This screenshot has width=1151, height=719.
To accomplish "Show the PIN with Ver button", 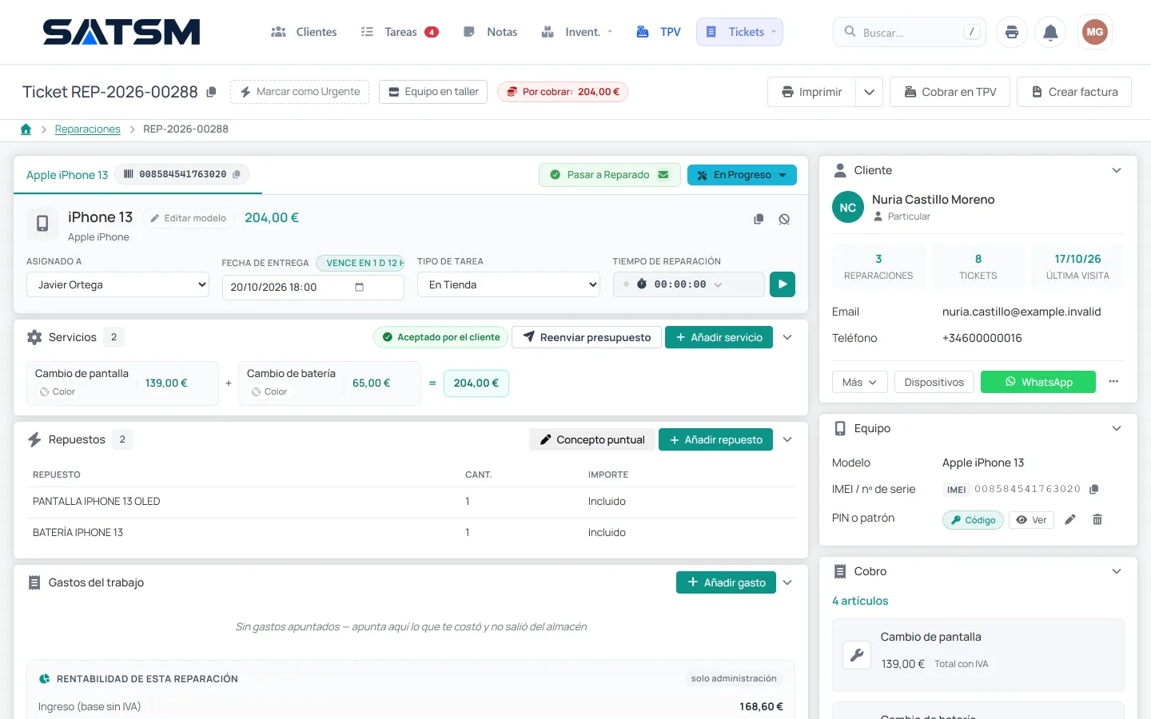I will [x=1032, y=520].
